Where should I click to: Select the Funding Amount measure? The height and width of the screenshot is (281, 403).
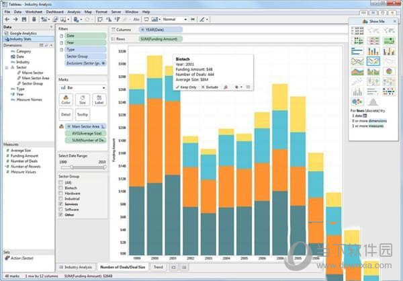[24, 156]
